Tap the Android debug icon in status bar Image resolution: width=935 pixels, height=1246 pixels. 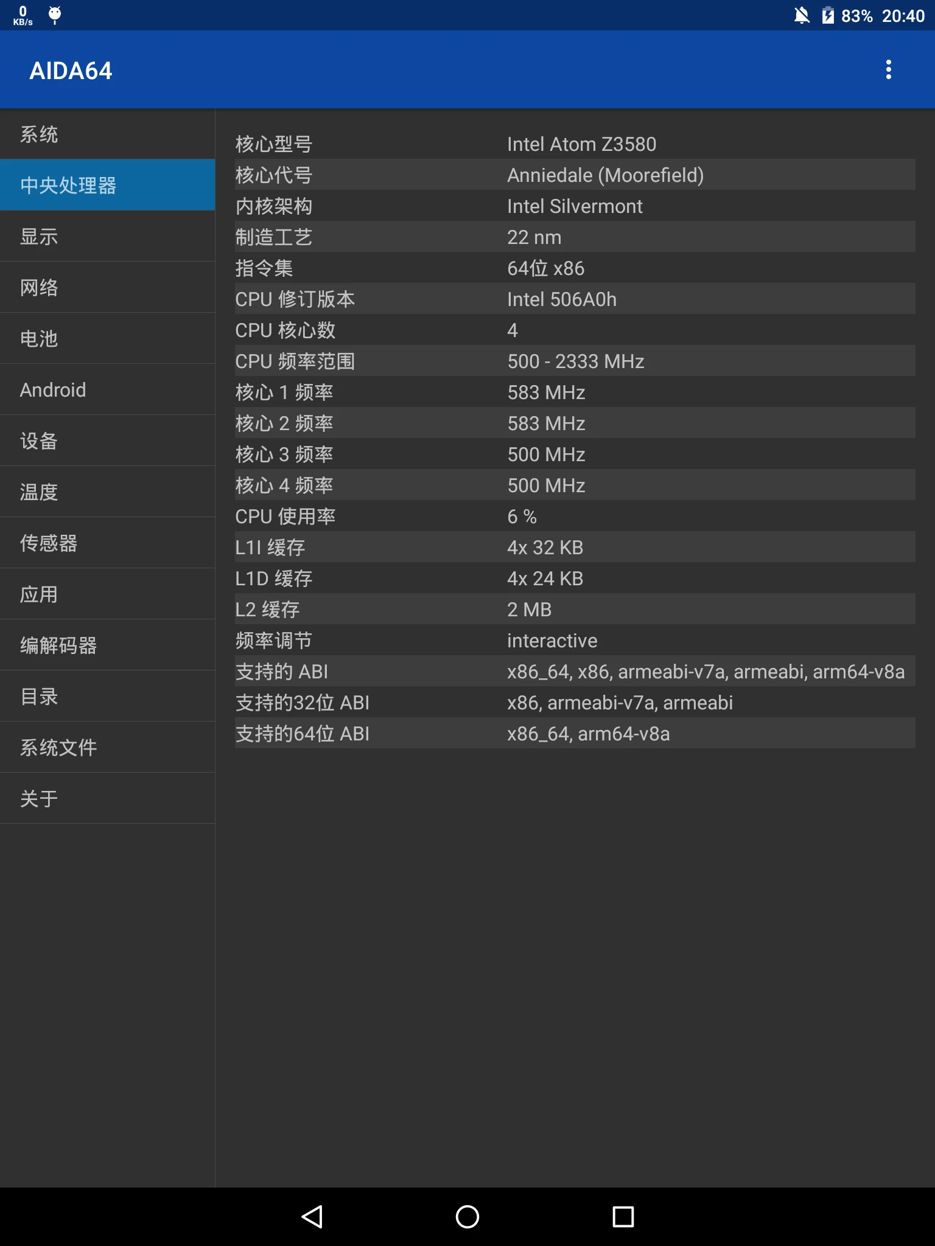point(55,15)
